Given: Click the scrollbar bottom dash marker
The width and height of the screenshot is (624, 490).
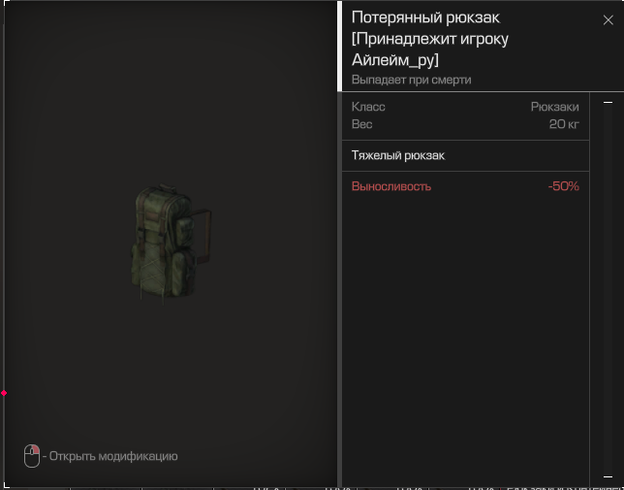Looking at the screenshot, I should [x=608, y=476].
